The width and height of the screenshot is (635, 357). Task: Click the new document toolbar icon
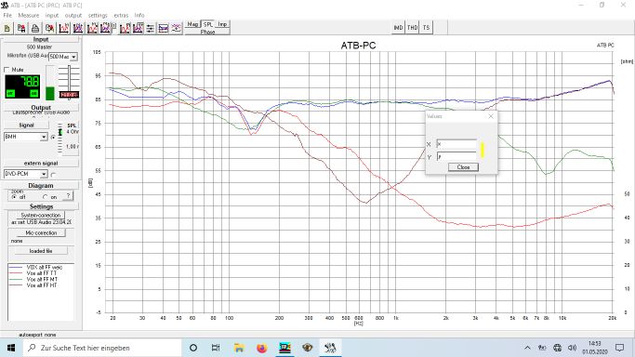7,28
